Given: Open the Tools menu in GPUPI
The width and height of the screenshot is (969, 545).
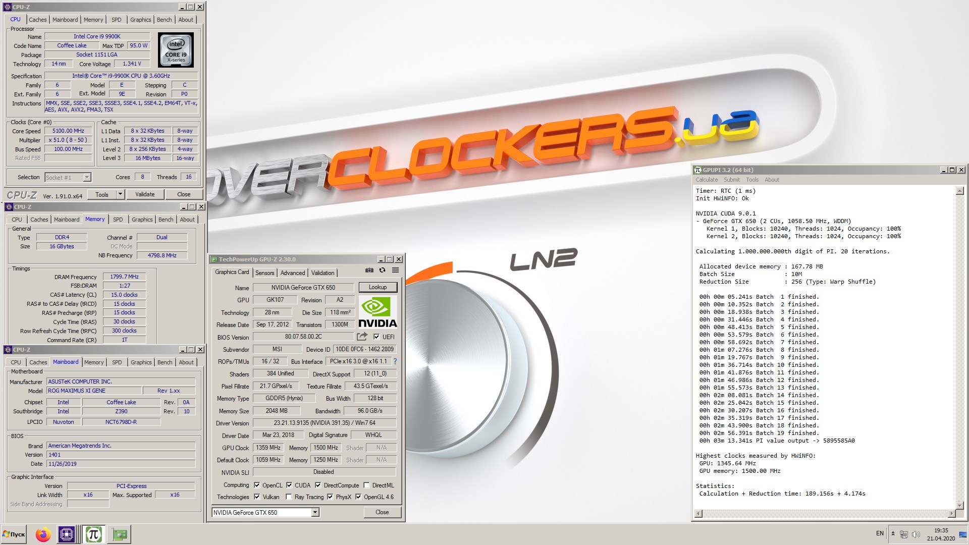Looking at the screenshot, I should point(752,180).
